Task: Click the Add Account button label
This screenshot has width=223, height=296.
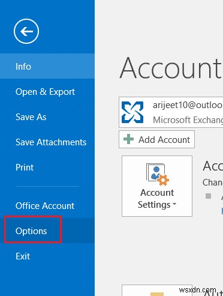Action: point(164,140)
